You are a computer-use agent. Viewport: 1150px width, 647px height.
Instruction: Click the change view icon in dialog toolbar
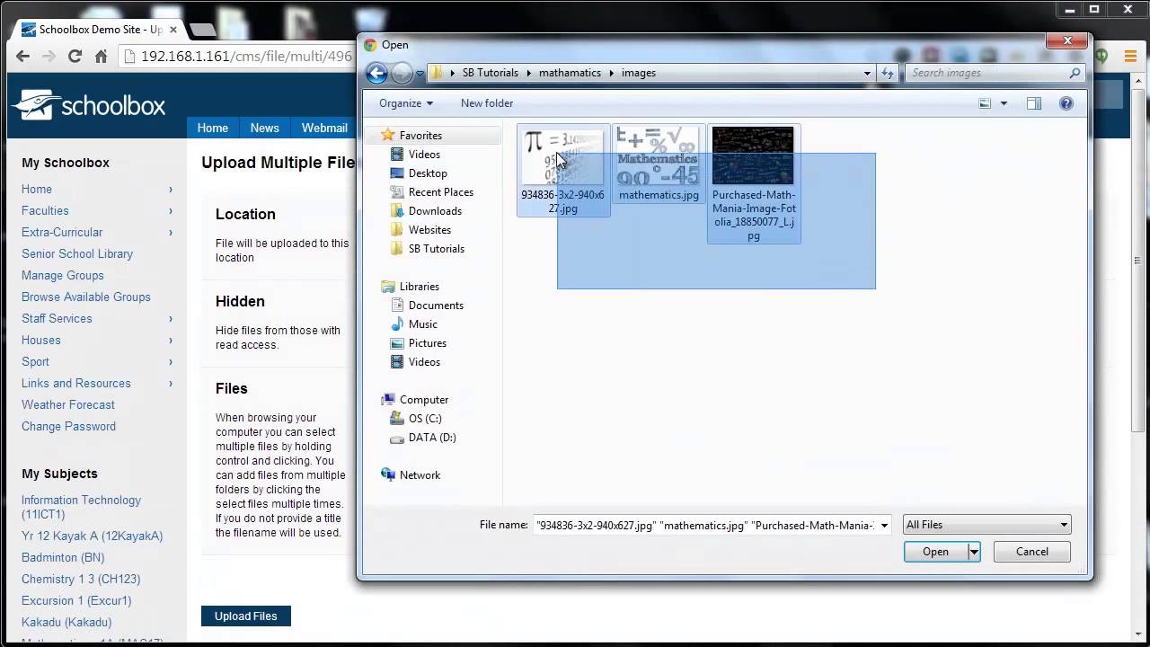(985, 103)
